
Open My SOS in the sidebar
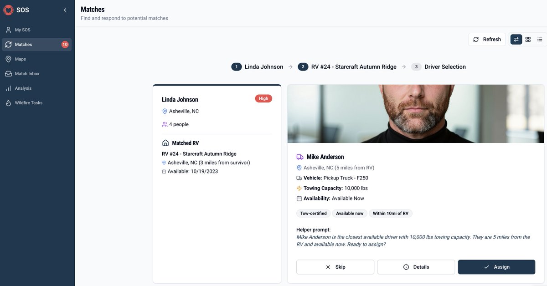tap(37, 30)
